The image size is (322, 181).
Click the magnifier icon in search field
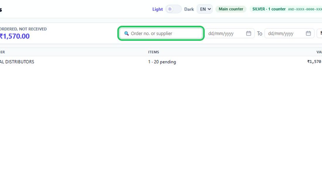pos(126,33)
